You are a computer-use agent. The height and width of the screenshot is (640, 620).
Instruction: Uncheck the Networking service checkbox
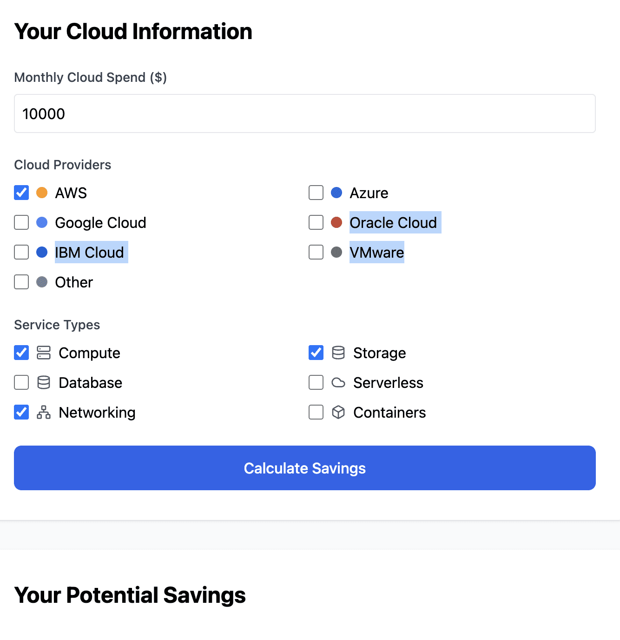tap(21, 412)
